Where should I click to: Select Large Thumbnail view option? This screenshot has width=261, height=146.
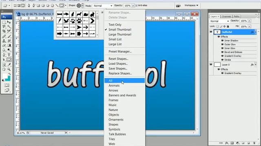pos(124,34)
